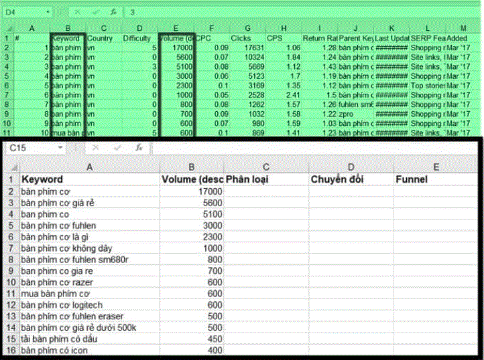Select column D header above Chuyển đổi
This screenshot has height=360, width=484.
click(351, 167)
